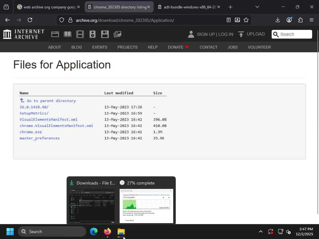
Task: Open Internet Archive home logo
Action: click(24, 34)
